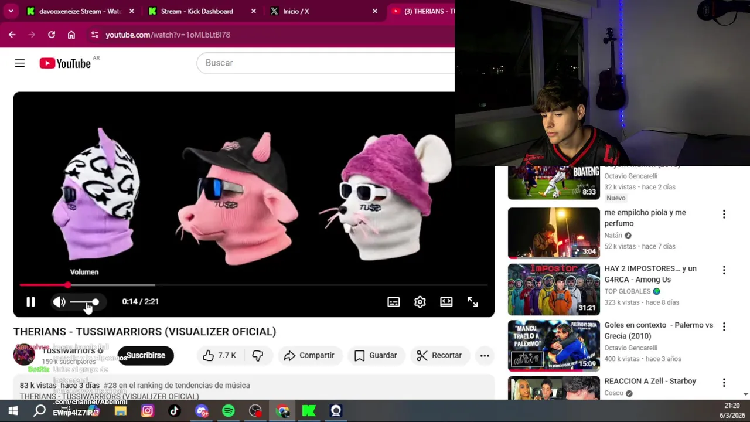Open the tab search dropdown arrow

pyautogui.click(x=11, y=11)
